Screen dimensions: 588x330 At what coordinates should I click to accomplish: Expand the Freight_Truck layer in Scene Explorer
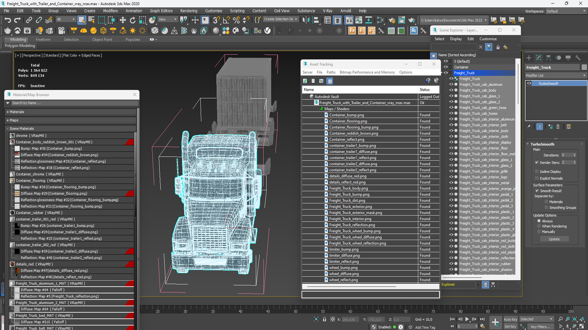tap(442, 72)
